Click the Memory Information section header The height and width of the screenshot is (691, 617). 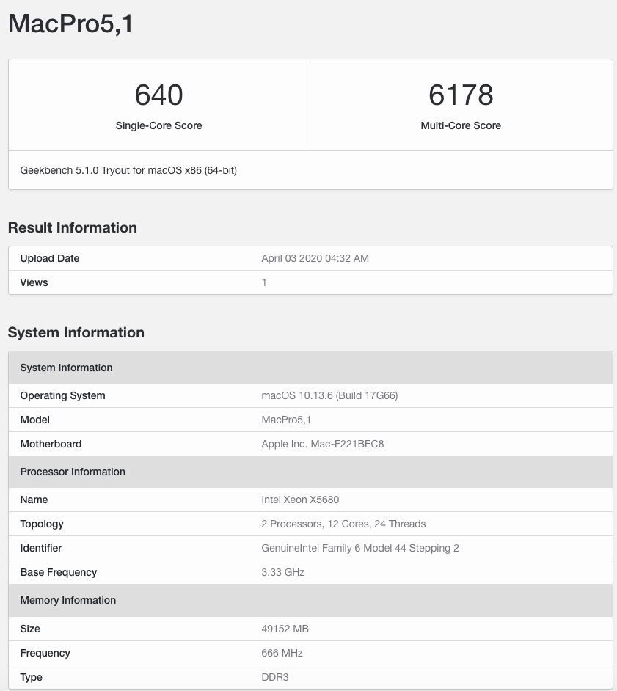click(x=311, y=600)
